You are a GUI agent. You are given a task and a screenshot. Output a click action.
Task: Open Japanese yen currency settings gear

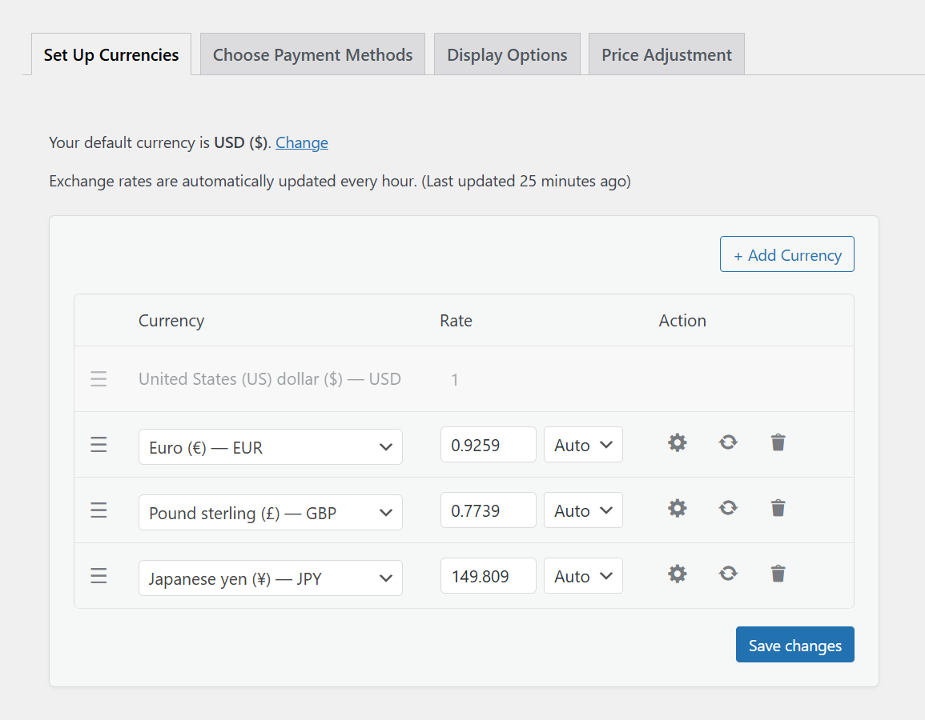[677, 574]
